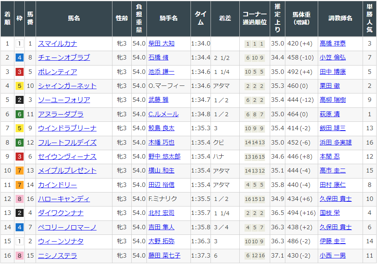Open trainer 田村 康仁 profile

333,185
